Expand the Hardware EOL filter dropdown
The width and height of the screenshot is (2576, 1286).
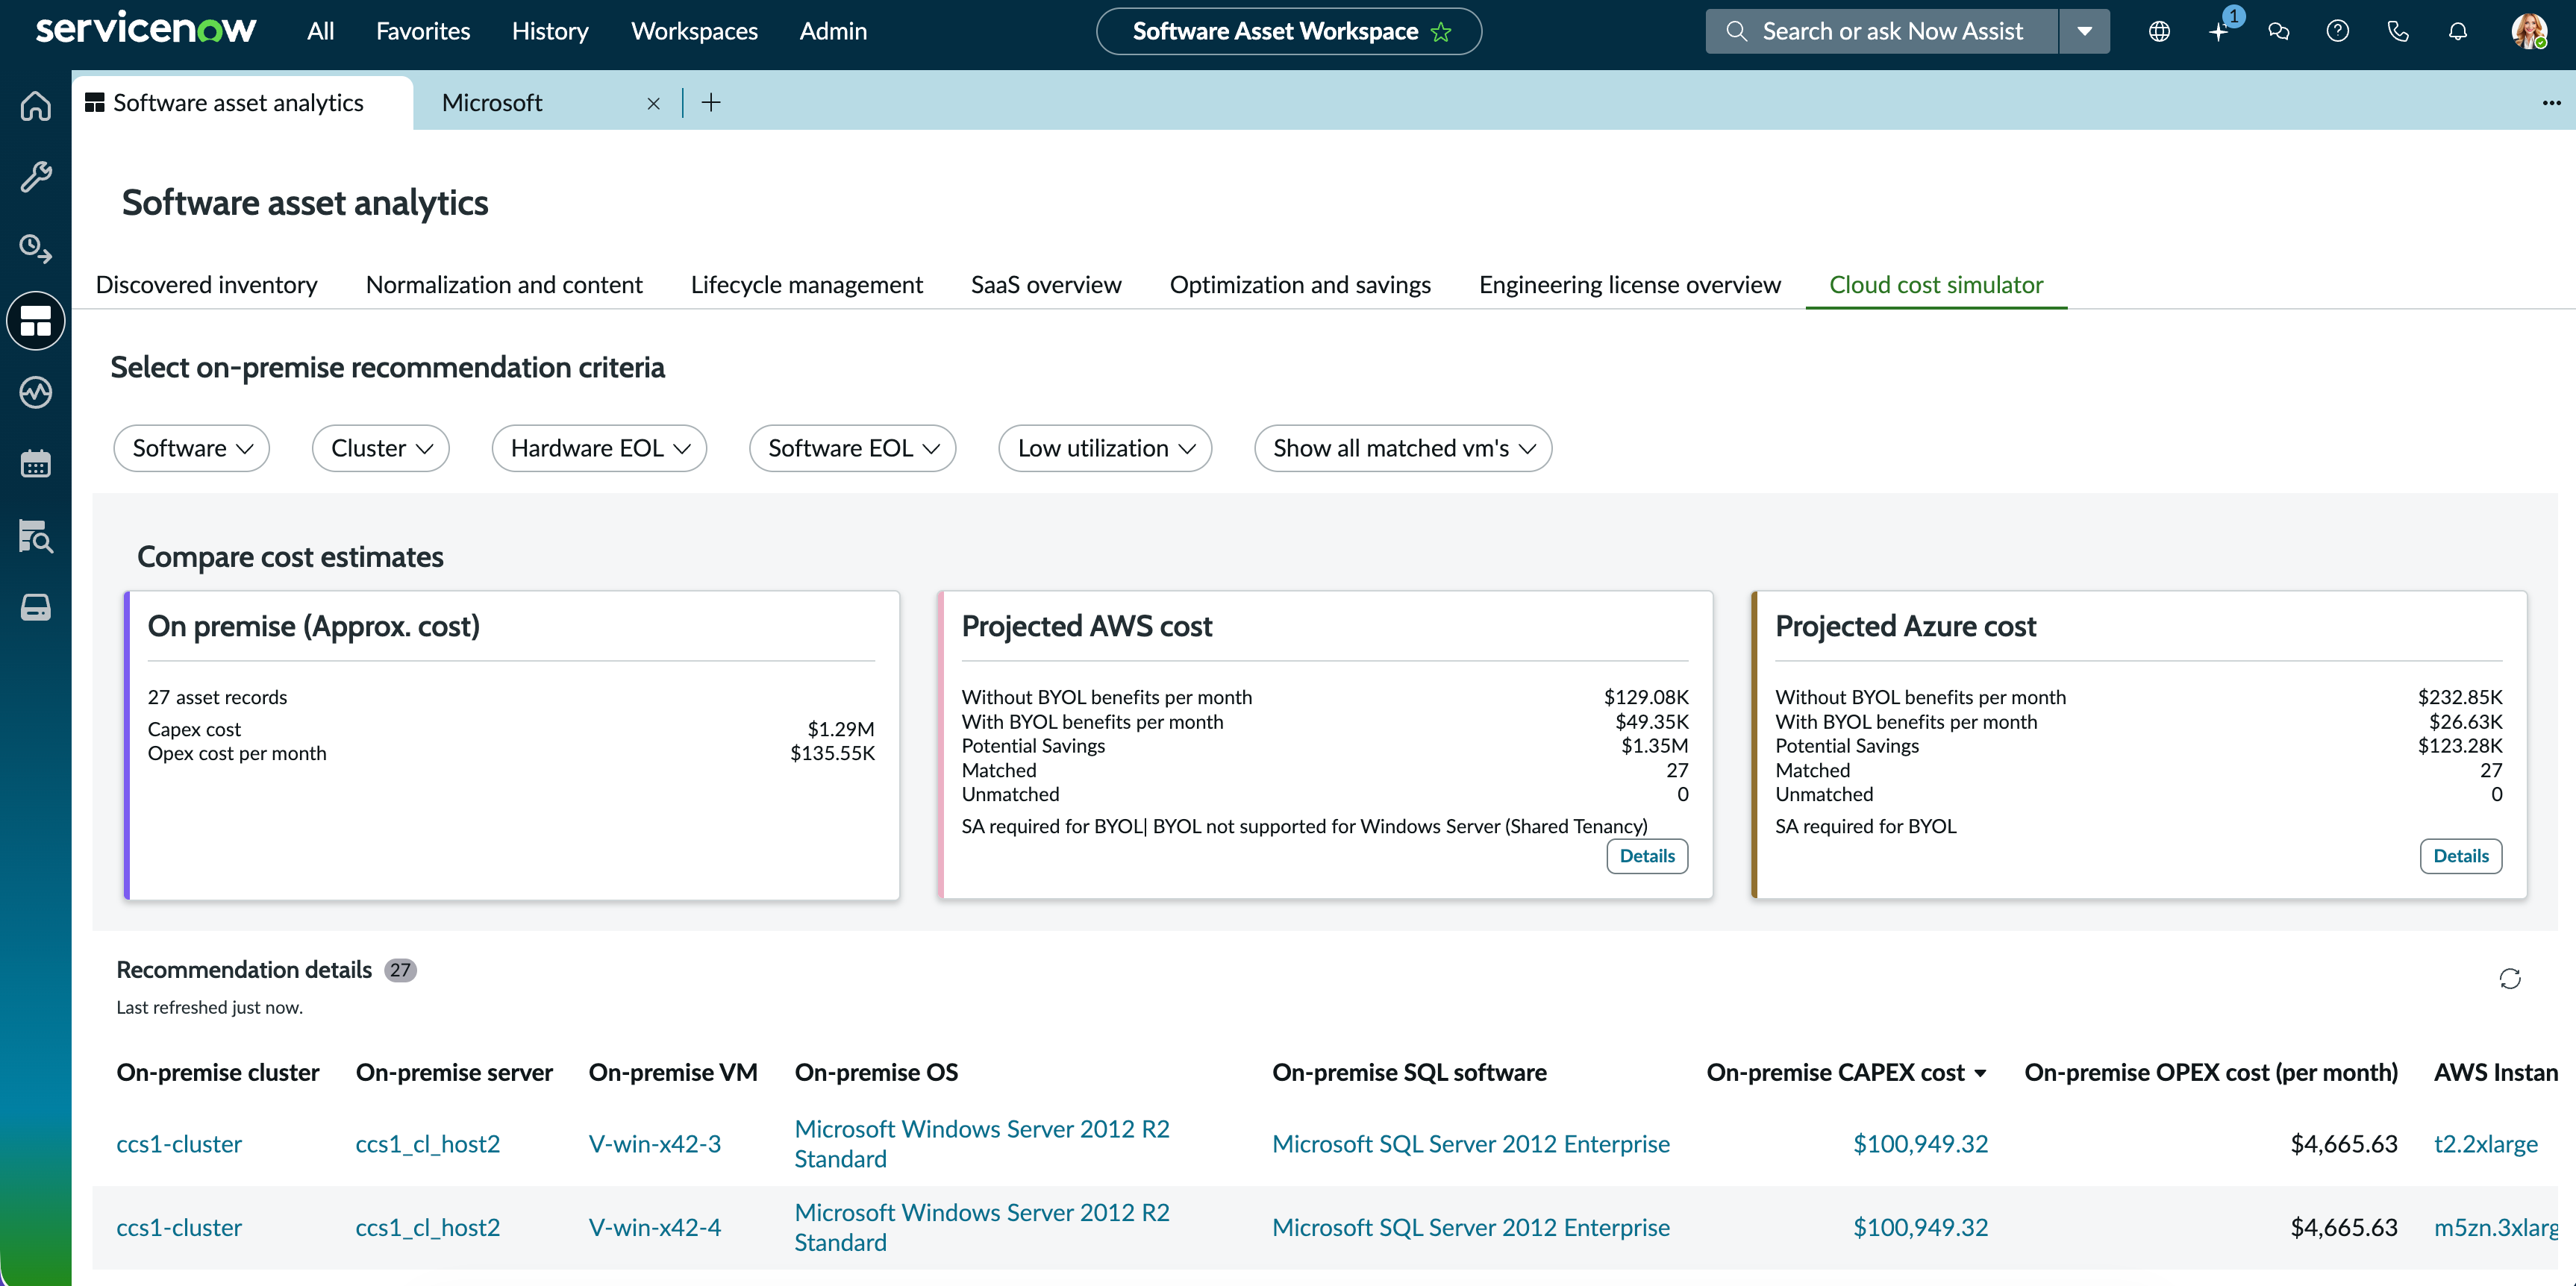(599, 448)
